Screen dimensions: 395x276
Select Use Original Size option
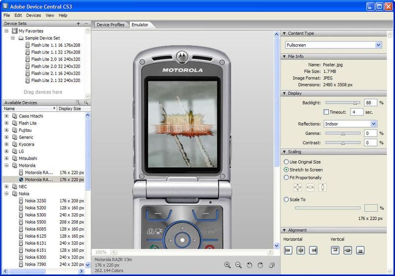(x=286, y=161)
